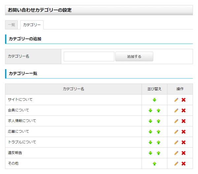The height and width of the screenshot is (174, 198).
Task: Move 応募について up in order
Action: coord(158,132)
